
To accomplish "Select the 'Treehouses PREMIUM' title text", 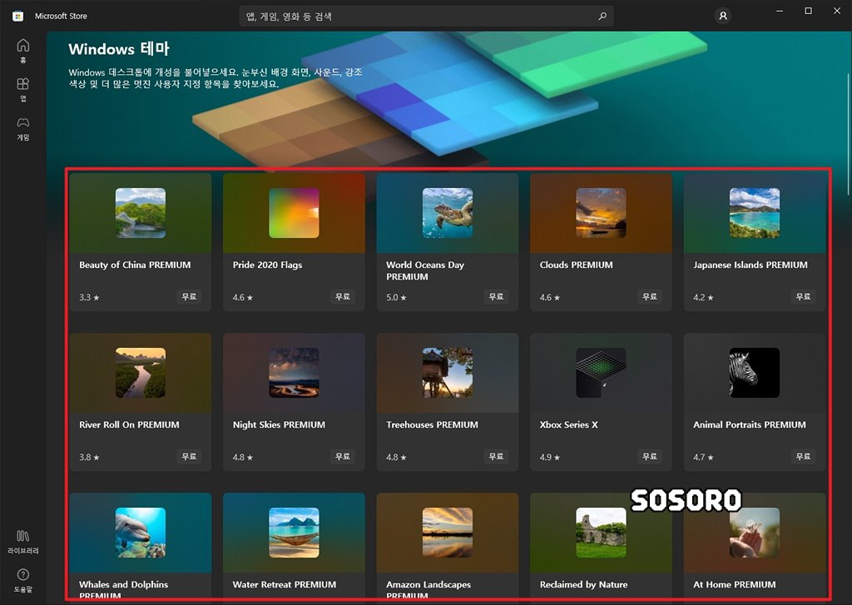I will coord(432,424).
